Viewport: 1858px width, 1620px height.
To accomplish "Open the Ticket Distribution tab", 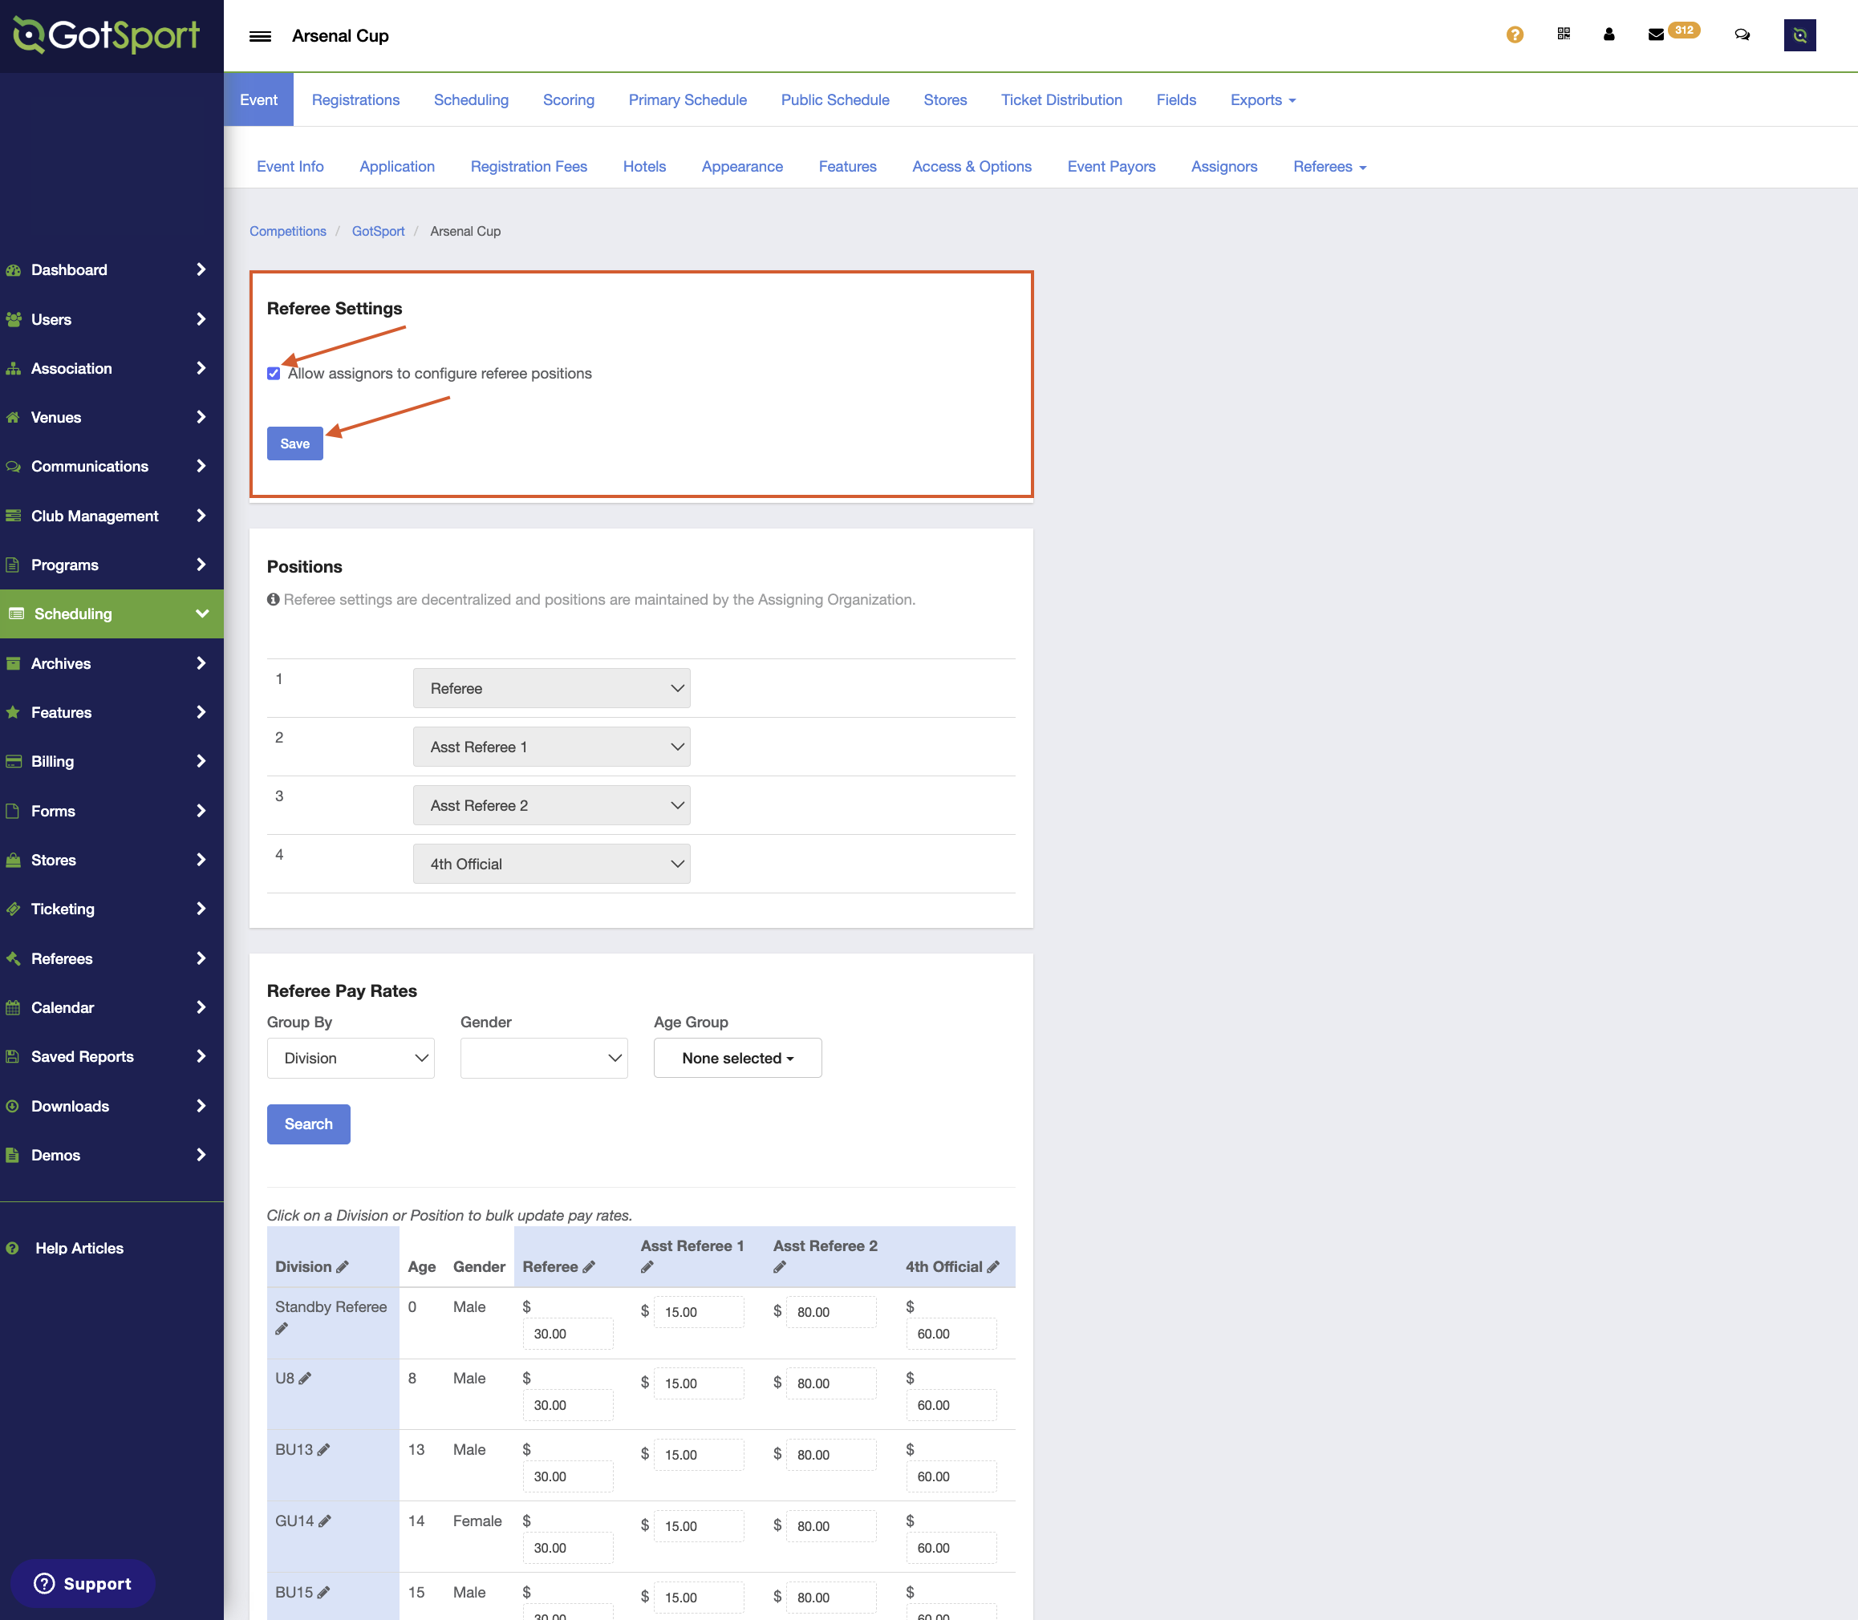I will 1061,100.
